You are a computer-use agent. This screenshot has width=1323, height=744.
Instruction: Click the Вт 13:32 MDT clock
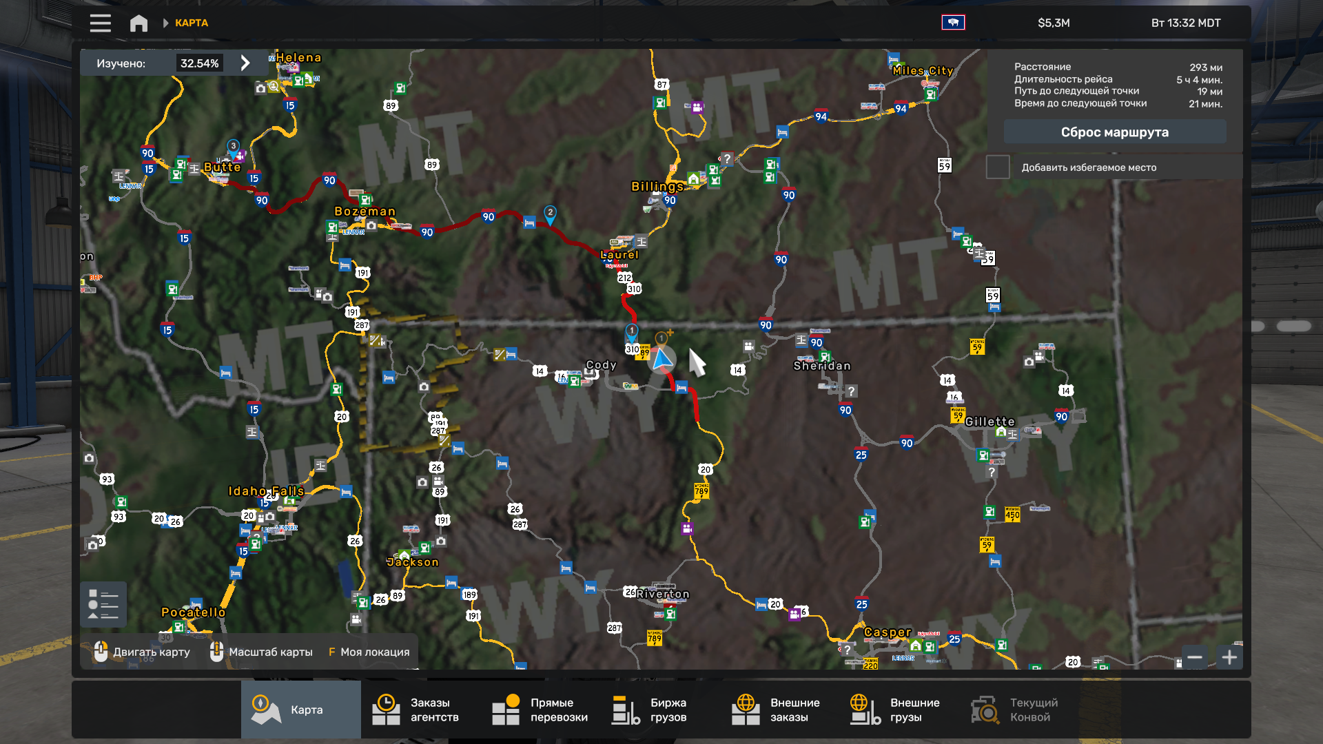(1186, 23)
